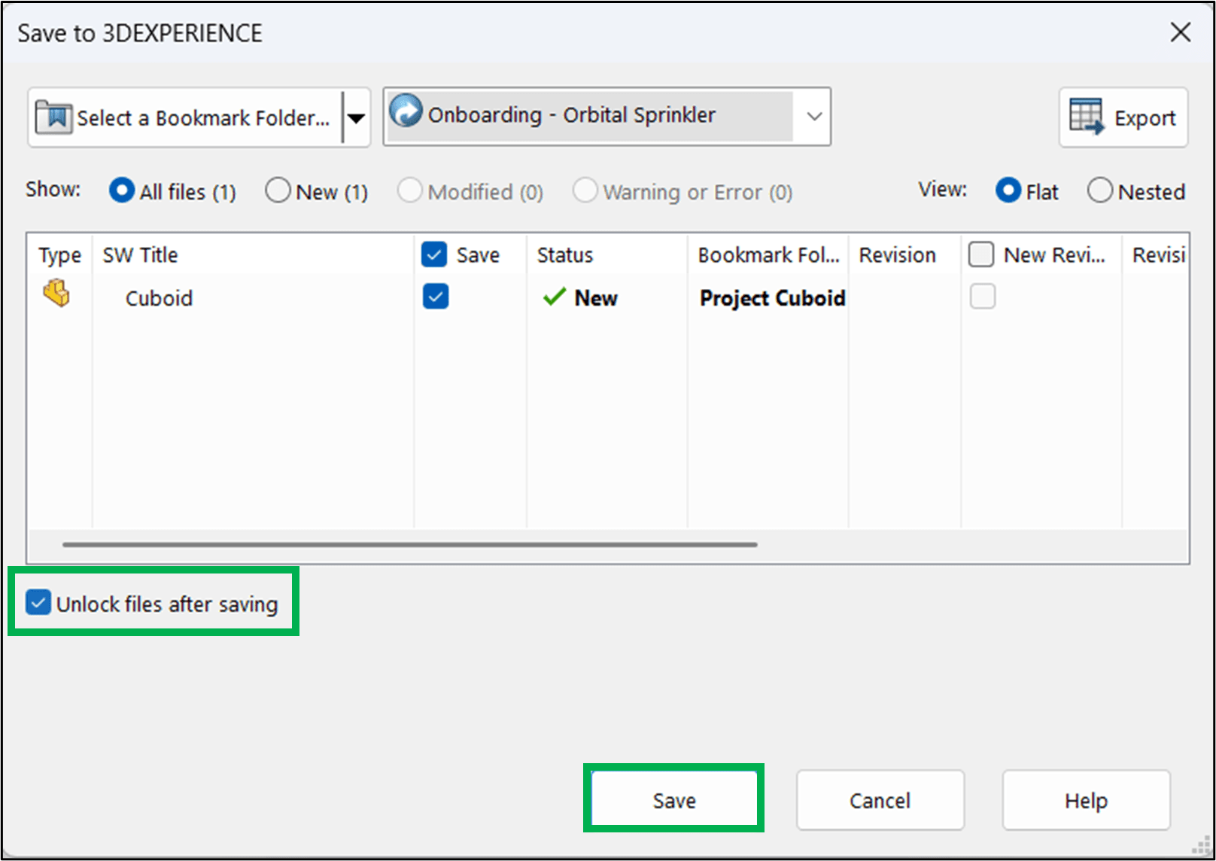Disable Unlock files after saving
This screenshot has width=1216, height=861.
(38, 602)
